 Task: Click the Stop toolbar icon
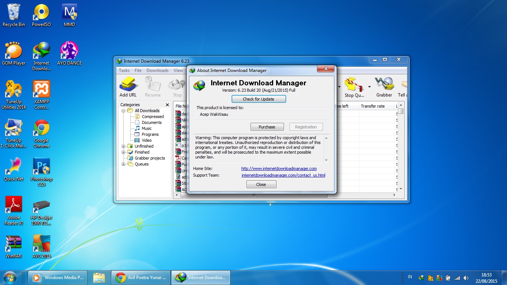pos(177,87)
